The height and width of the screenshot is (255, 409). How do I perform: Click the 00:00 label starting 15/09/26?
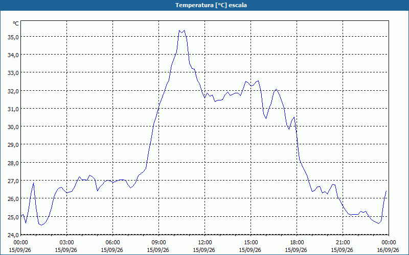click(x=20, y=243)
